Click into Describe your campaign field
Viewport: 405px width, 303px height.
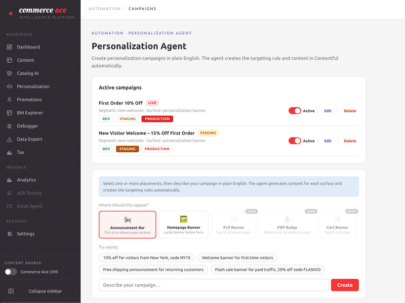tap(213, 285)
